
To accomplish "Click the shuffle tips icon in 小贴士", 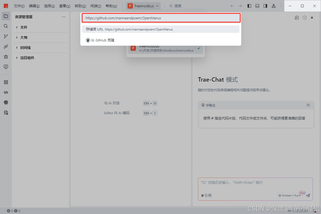I will click(308, 105).
